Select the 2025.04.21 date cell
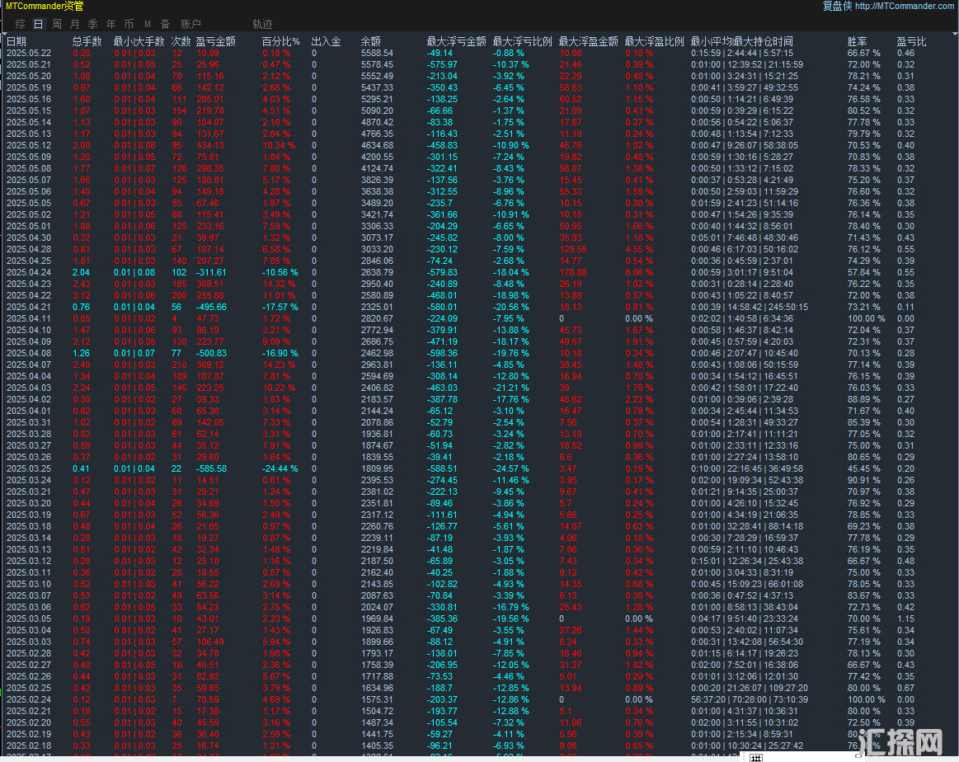Viewport: 959px width, 762px height. point(29,307)
